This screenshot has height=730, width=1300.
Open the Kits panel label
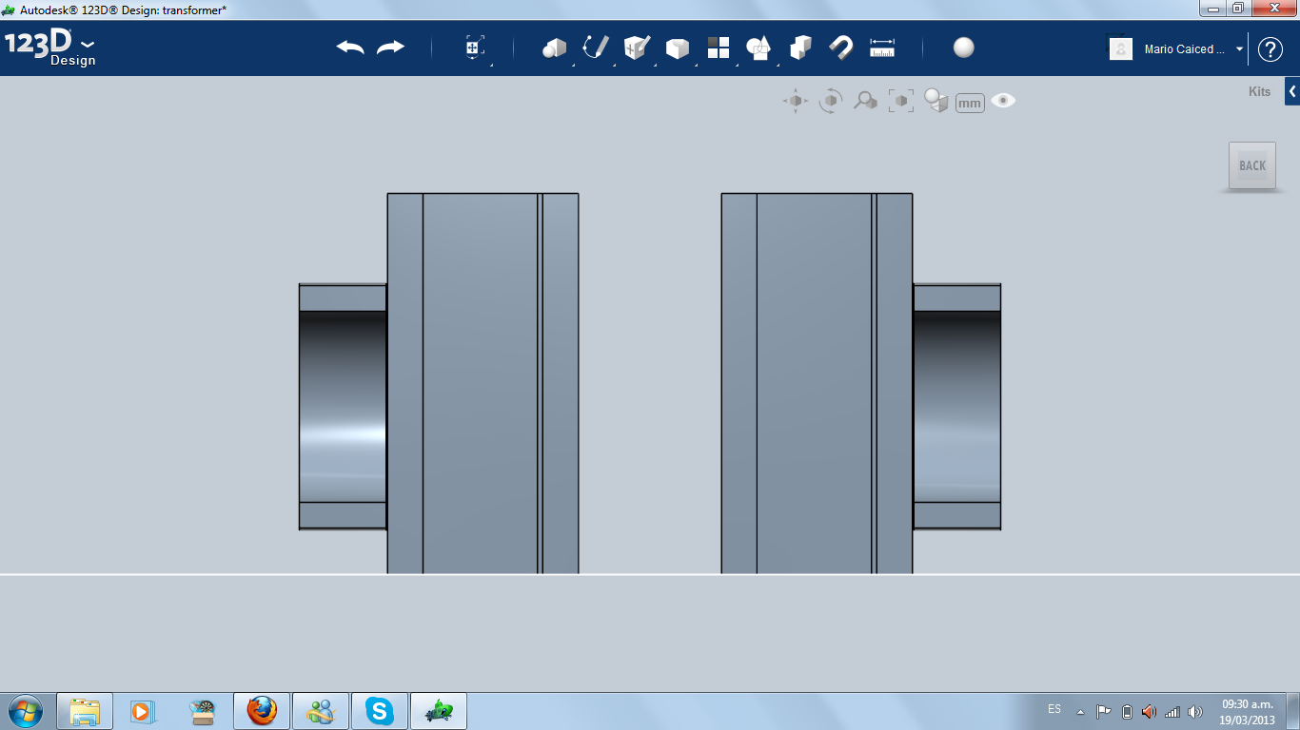tap(1259, 92)
